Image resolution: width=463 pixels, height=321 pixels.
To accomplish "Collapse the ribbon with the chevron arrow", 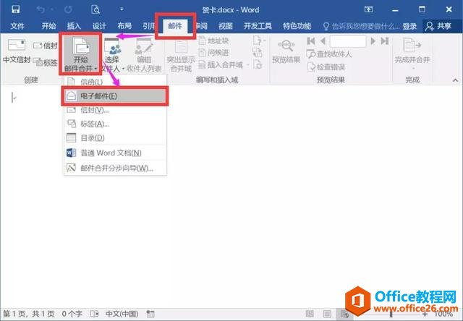I will [x=455, y=80].
